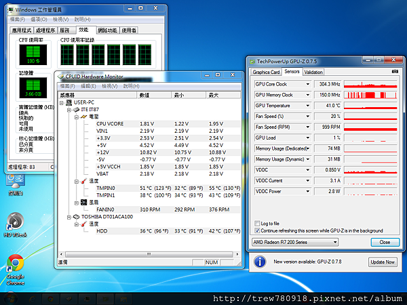Click the TOSHIBA DT01ACA100 hard drive icon

[77, 216]
